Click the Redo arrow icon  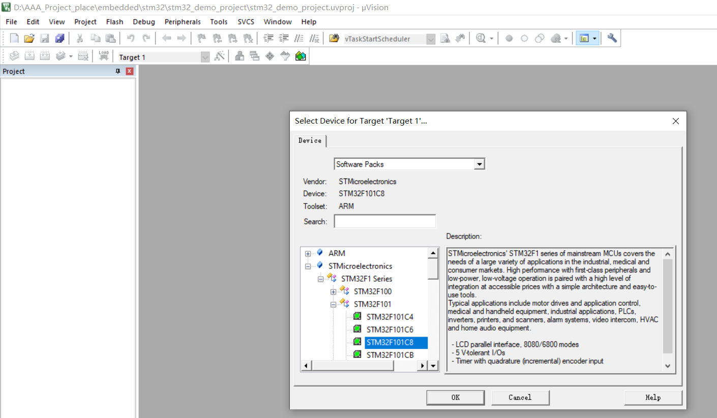click(x=146, y=39)
